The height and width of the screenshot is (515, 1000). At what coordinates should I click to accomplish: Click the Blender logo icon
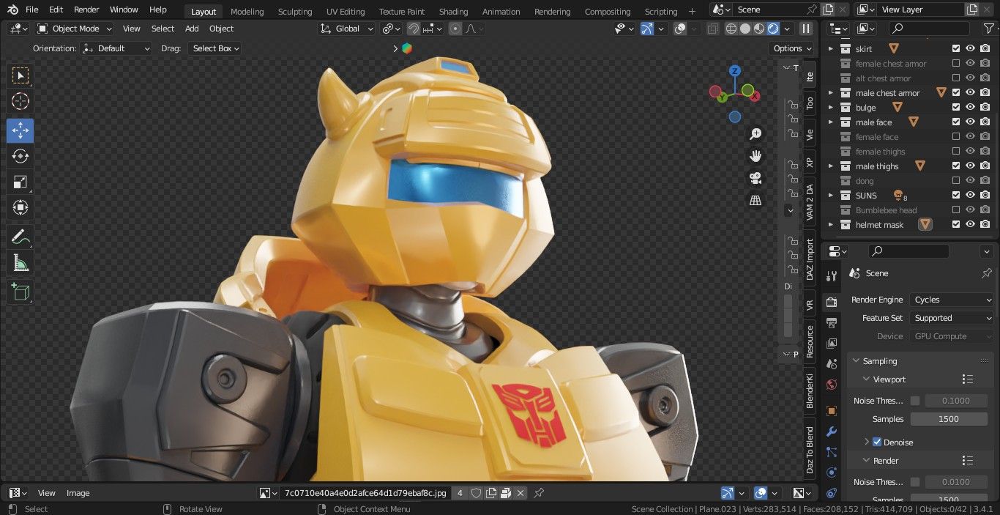(12, 10)
